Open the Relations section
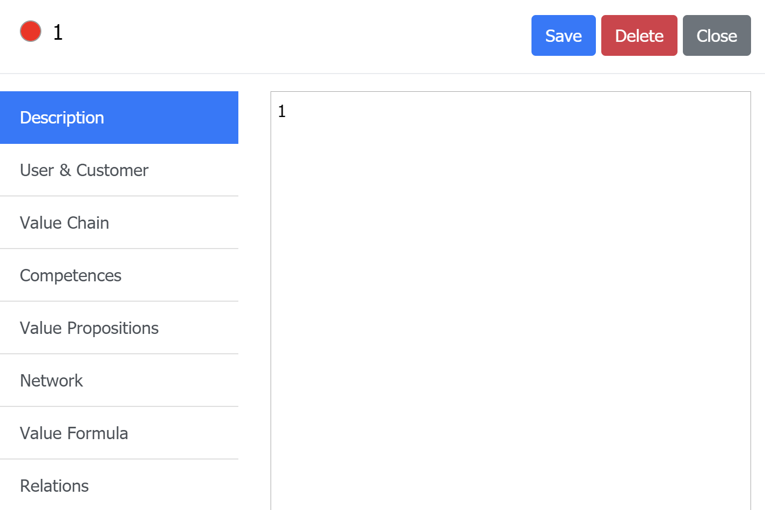 click(x=119, y=485)
